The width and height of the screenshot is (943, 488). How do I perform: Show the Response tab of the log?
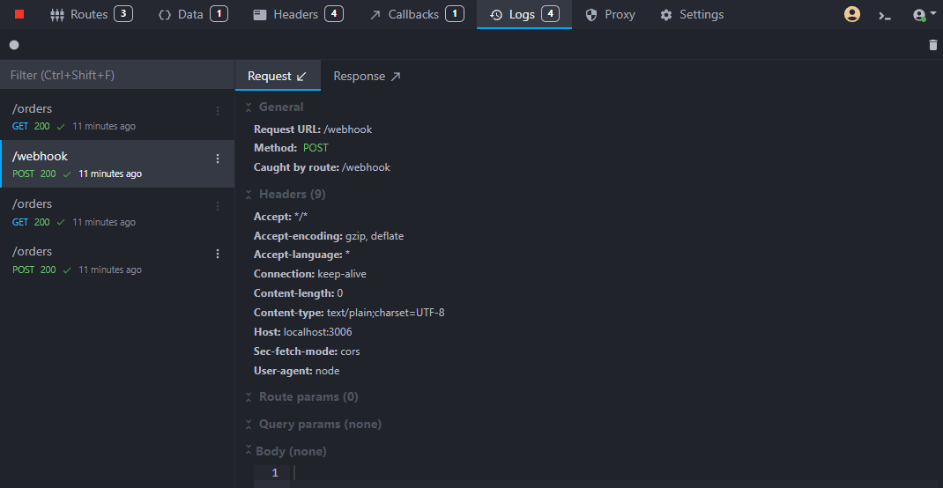click(367, 77)
